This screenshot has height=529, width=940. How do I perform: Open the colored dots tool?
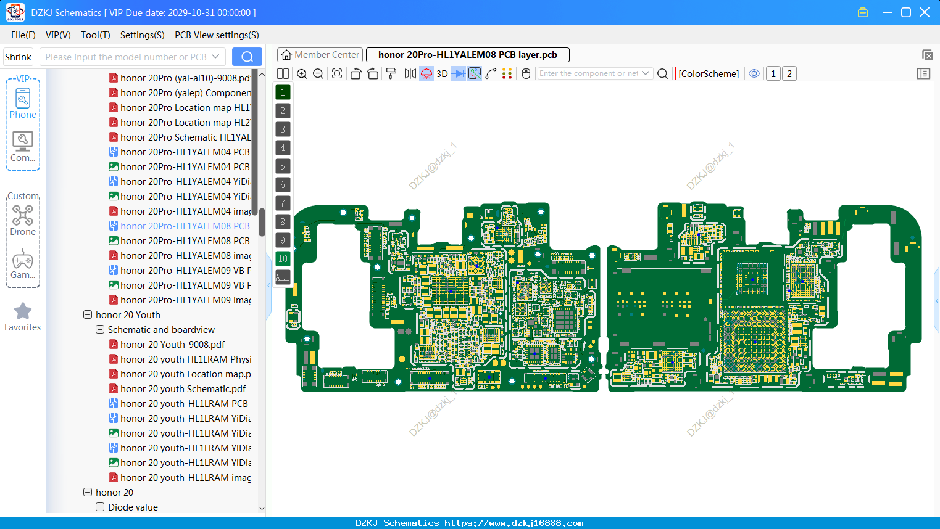[x=507, y=73]
